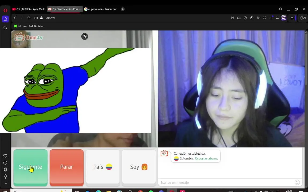This screenshot has width=308, height=192.
Task: Pop out video with detach icon
Action: click(85, 37)
